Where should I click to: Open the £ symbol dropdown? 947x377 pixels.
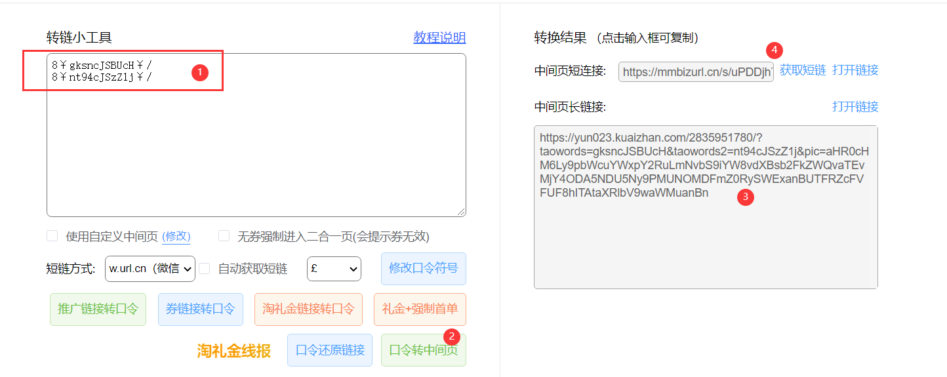tap(334, 269)
